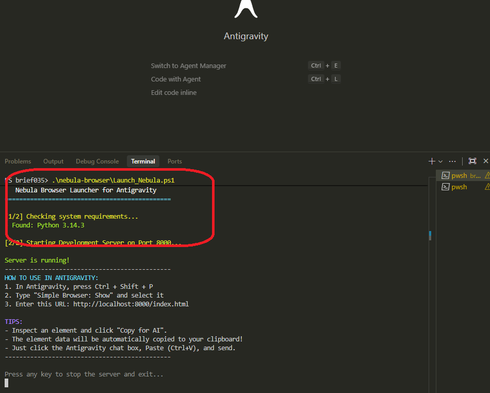Click the New Terminal plus icon
The width and height of the screenshot is (490, 393).
(432, 161)
